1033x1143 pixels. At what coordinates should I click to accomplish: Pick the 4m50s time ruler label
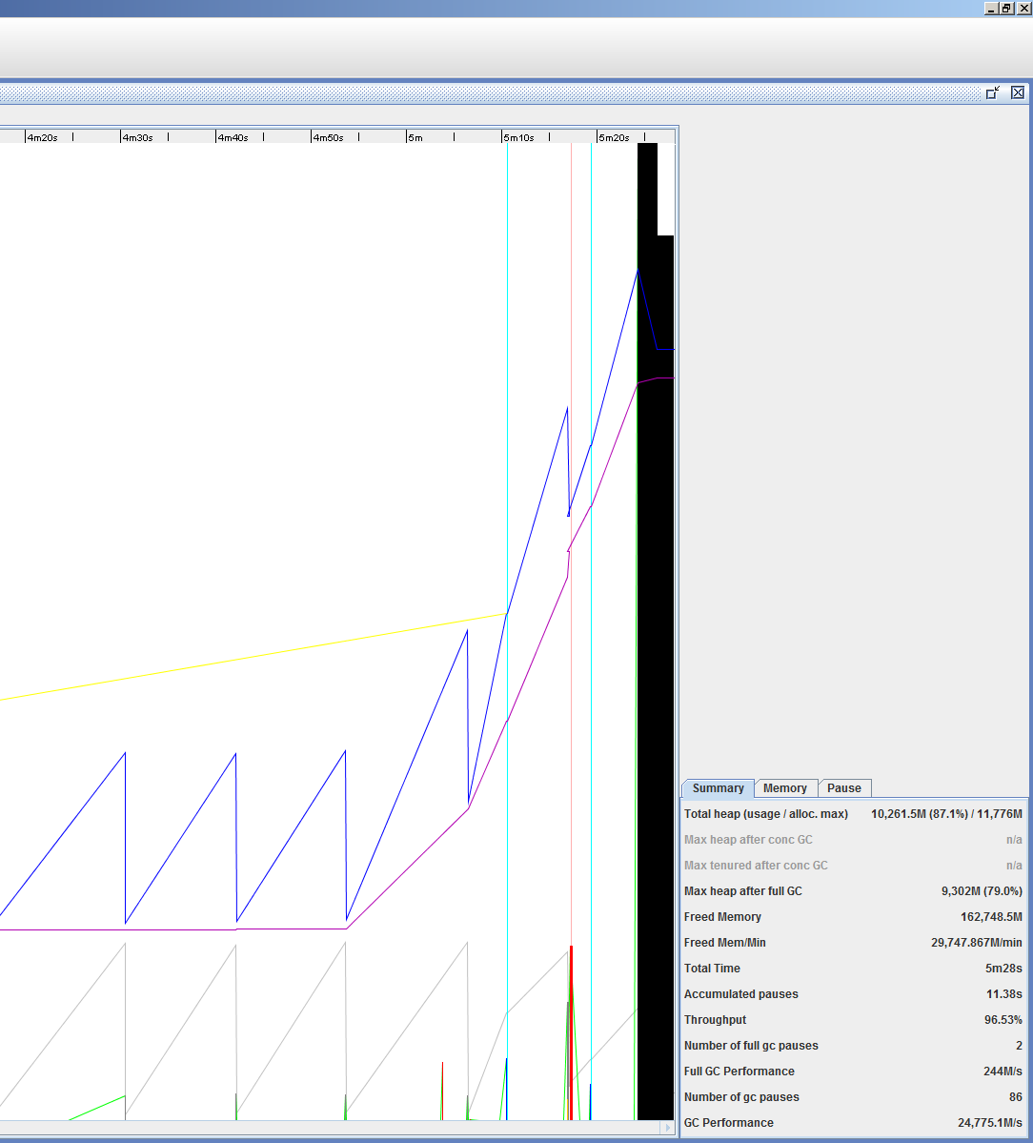pyautogui.click(x=328, y=137)
